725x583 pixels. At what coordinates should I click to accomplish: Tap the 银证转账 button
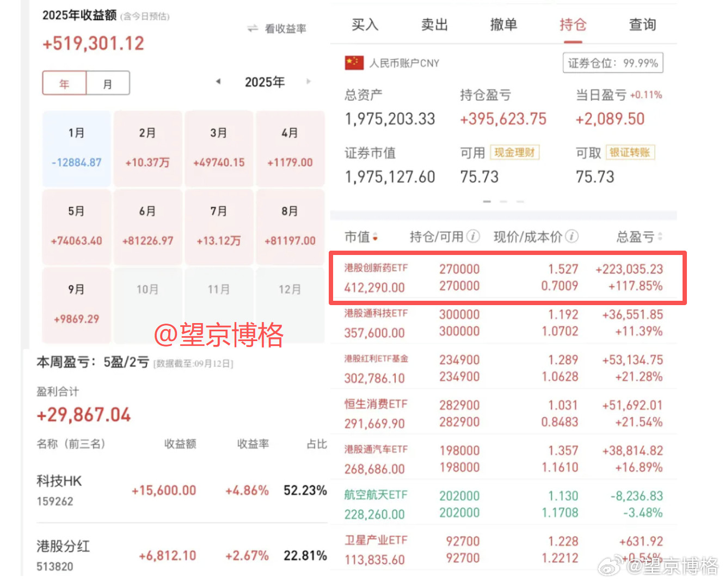630,153
